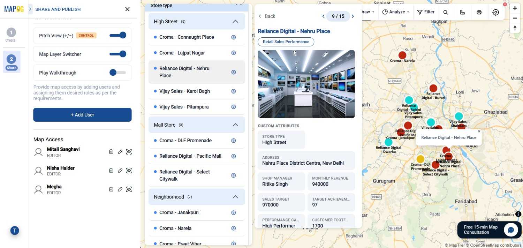Go to step 2 Share
The width and height of the screenshot is (523, 248).
11,62
